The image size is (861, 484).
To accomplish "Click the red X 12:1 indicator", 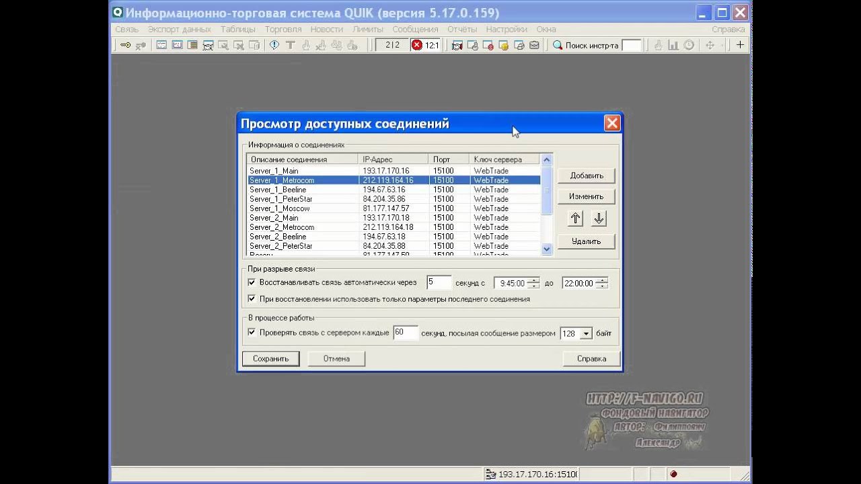I will [426, 45].
